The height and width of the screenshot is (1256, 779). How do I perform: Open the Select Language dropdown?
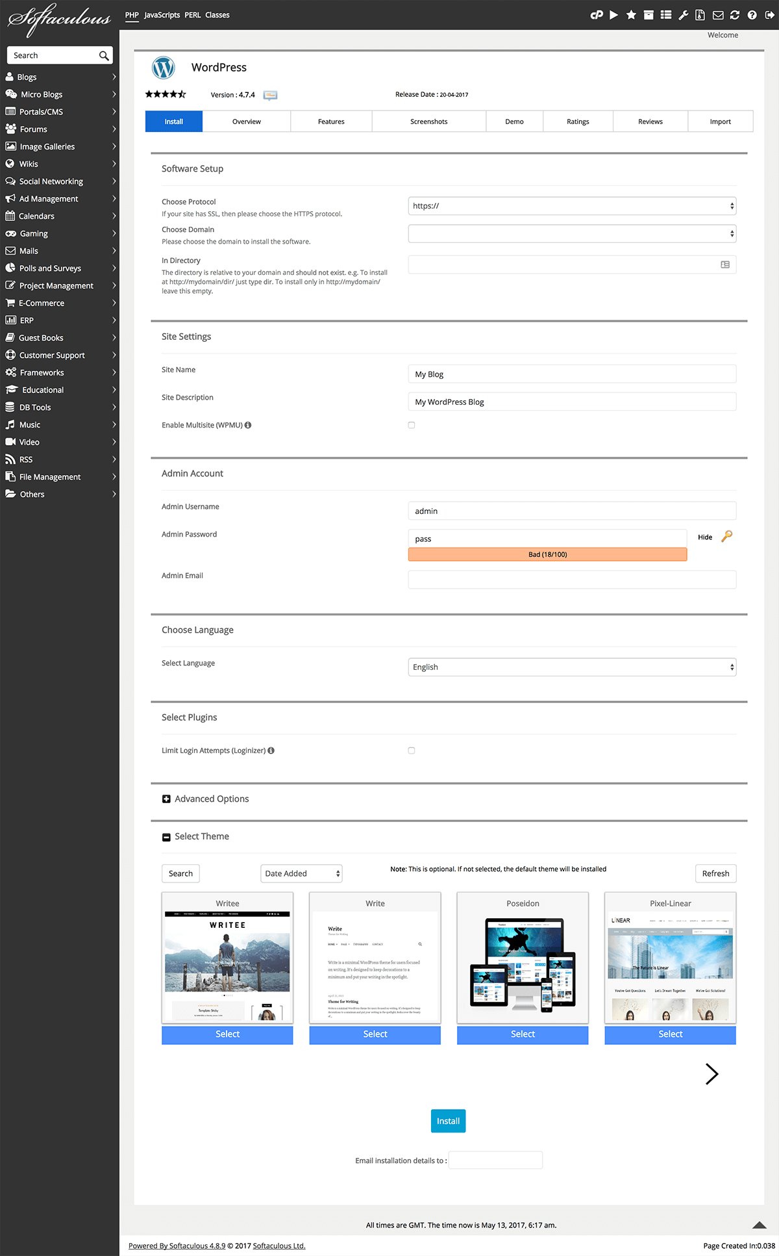click(x=572, y=667)
